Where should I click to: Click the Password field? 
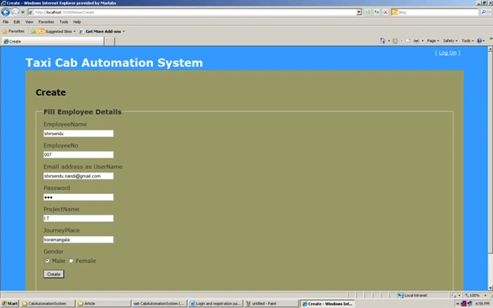pos(78,197)
